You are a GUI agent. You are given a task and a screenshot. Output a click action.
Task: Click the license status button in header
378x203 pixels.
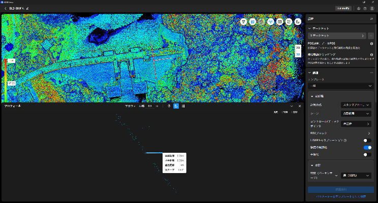point(343,9)
